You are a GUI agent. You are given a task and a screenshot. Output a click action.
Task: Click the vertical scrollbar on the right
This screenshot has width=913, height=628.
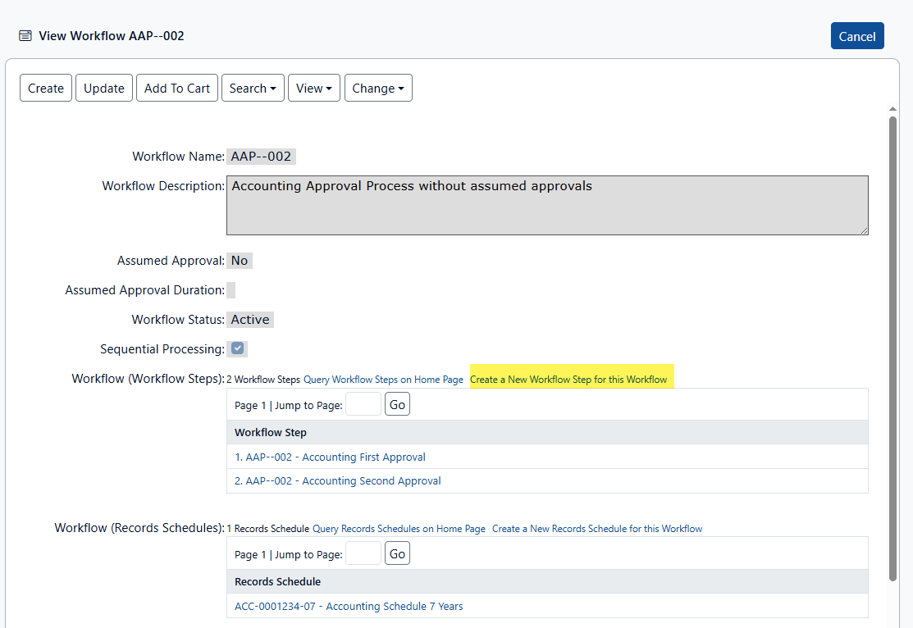(892, 344)
